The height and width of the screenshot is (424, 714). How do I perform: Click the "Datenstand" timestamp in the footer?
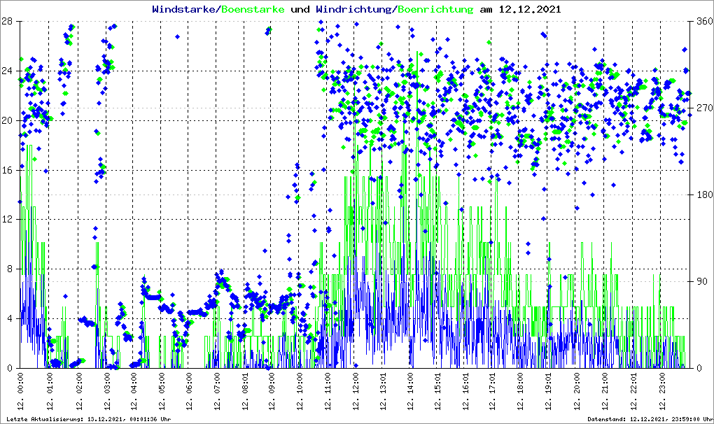tap(650, 419)
